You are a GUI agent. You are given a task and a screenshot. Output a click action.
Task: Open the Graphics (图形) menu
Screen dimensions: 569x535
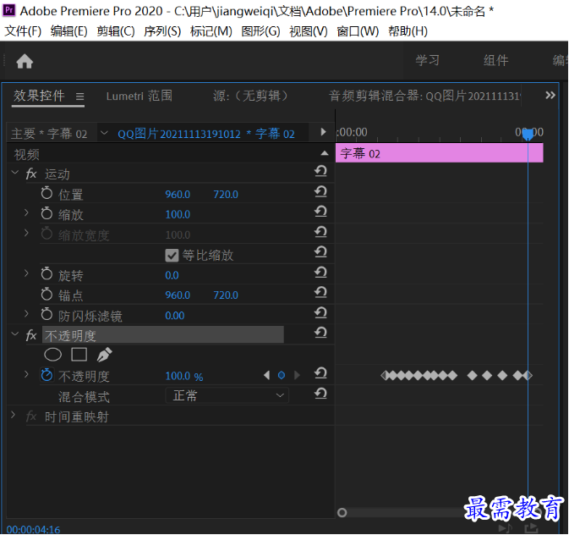click(260, 31)
